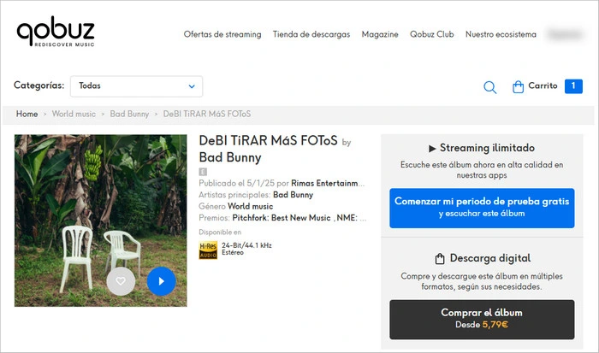
Task: Click Comprar el álbum button
Action: pos(482,320)
